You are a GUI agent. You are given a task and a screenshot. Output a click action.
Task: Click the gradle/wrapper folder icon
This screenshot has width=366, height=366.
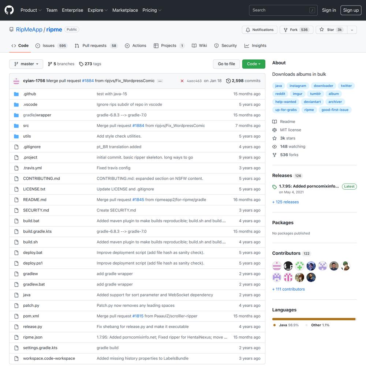[x=16, y=115]
